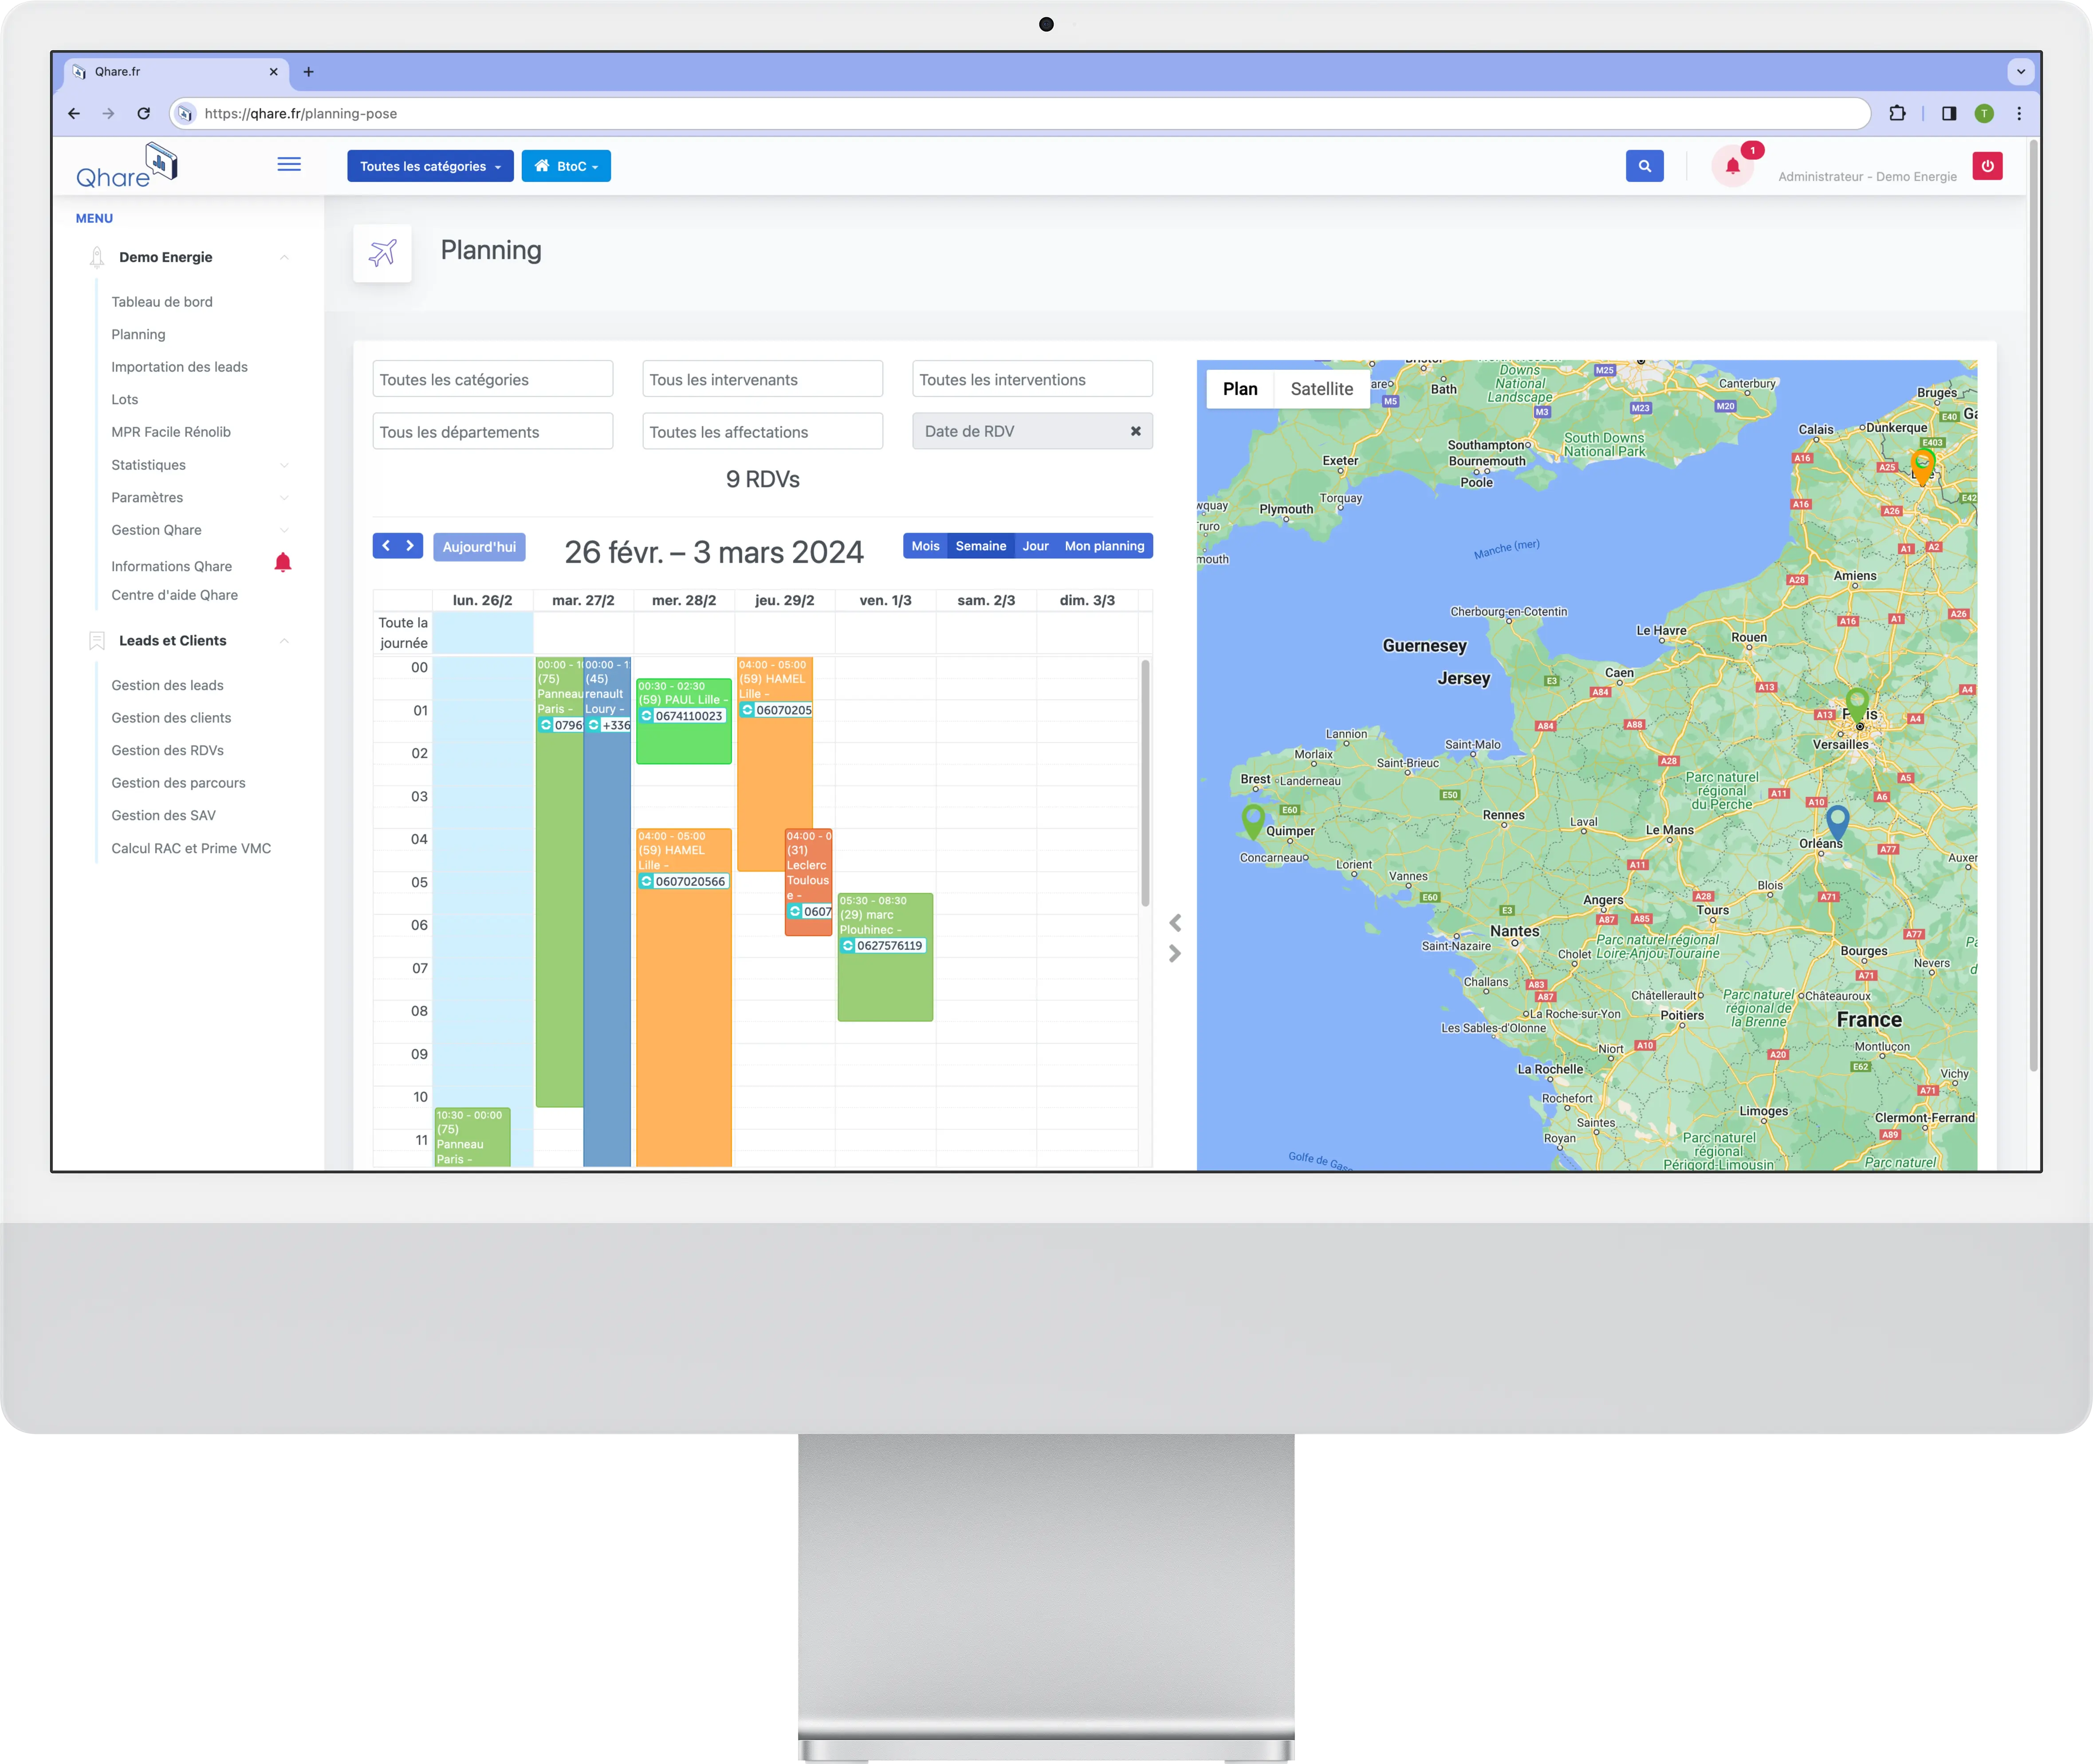Click the blue map pin near Orléans
The height and width of the screenshot is (1764, 2093).
click(x=1837, y=821)
